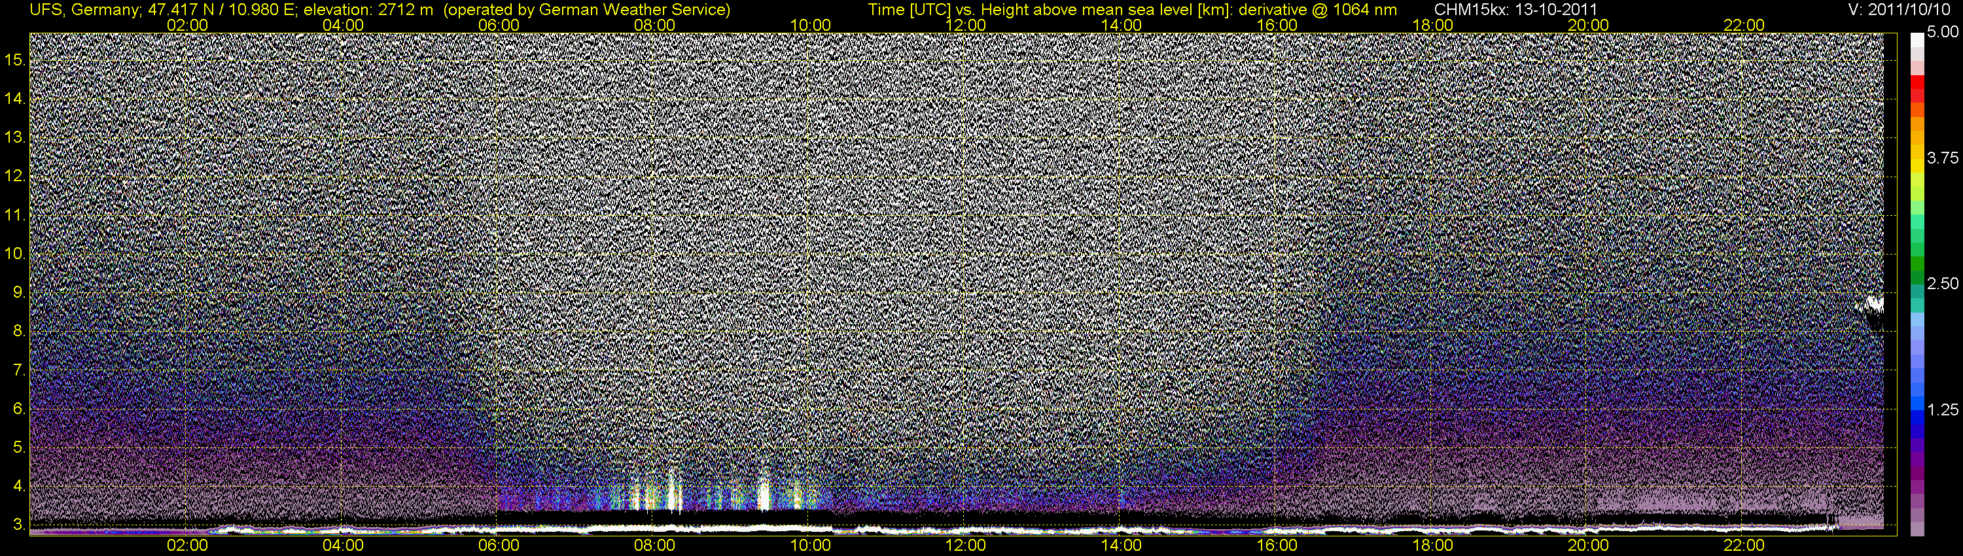Click the white signal column just after 08:00

pyautogui.click(x=673, y=494)
